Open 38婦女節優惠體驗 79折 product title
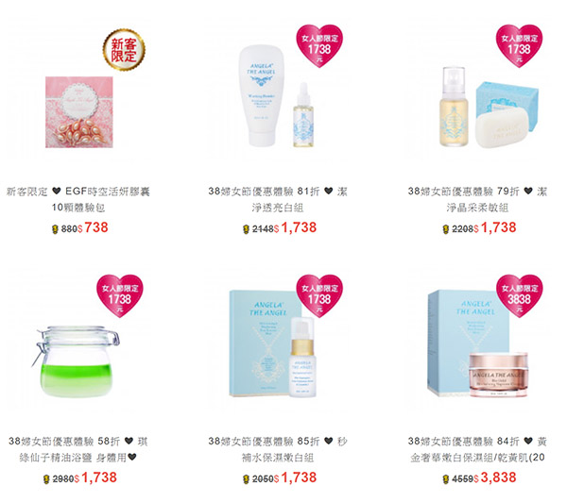The width and height of the screenshot is (567, 502). coord(477,199)
